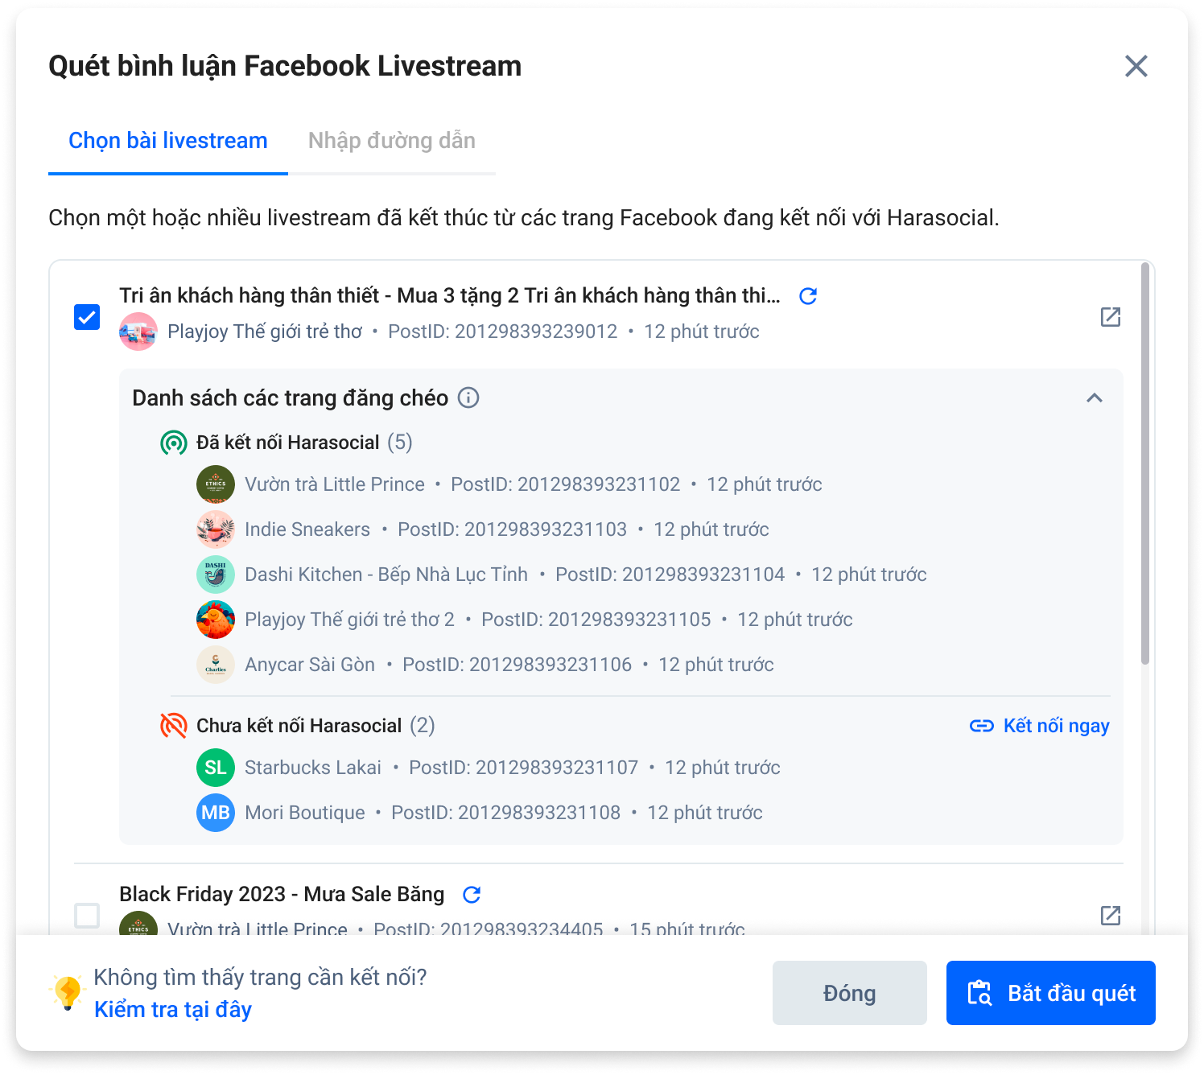The width and height of the screenshot is (1204, 1075).
Task: Click the lightbulb tip icon
Action: click(x=68, y=993)
